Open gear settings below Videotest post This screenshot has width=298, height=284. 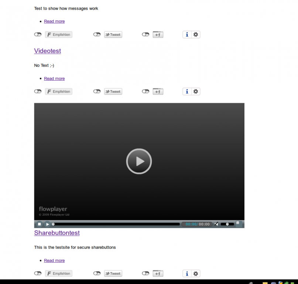pos(196,91)
